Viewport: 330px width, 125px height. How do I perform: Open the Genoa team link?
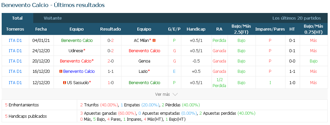(144, 61)
